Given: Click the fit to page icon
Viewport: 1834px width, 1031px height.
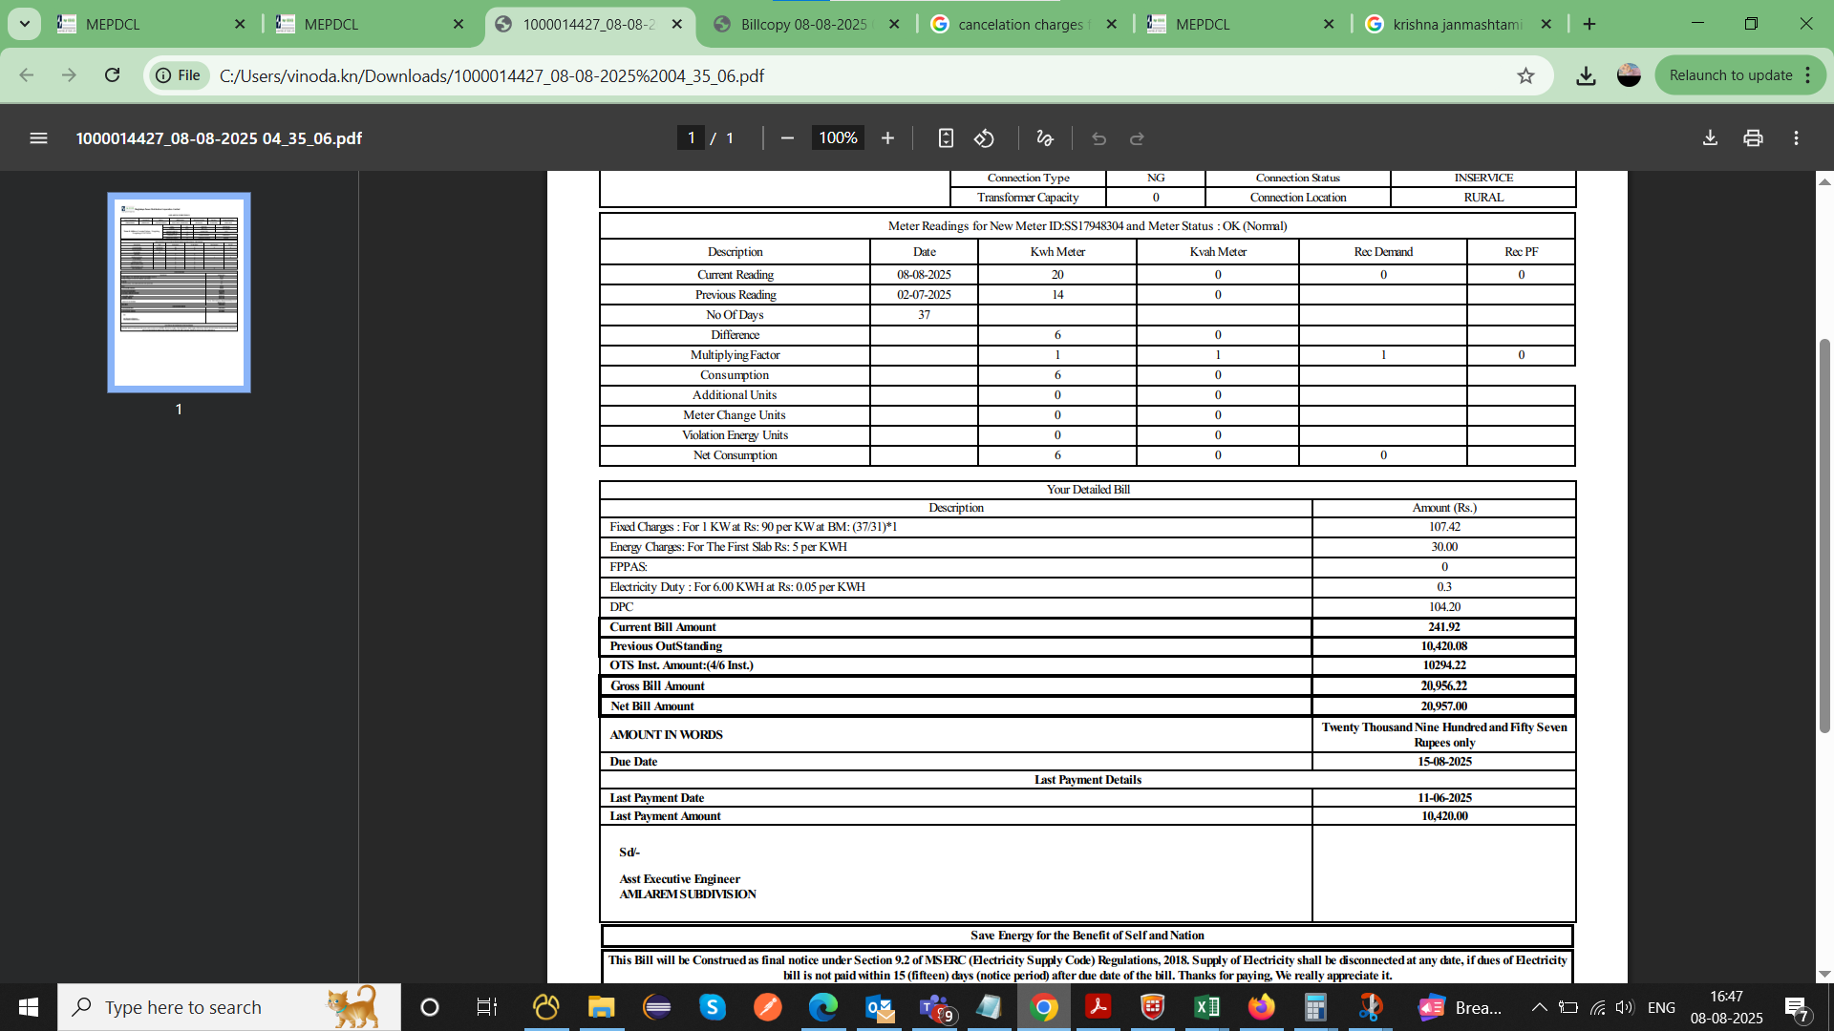Looking at the screenshot, I should tap(946, 138).
